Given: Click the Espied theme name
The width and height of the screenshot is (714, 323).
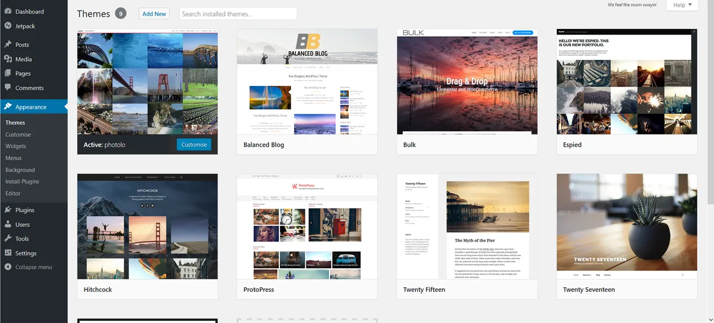Looking at the screenshot, I should click(x=572, y=145).
